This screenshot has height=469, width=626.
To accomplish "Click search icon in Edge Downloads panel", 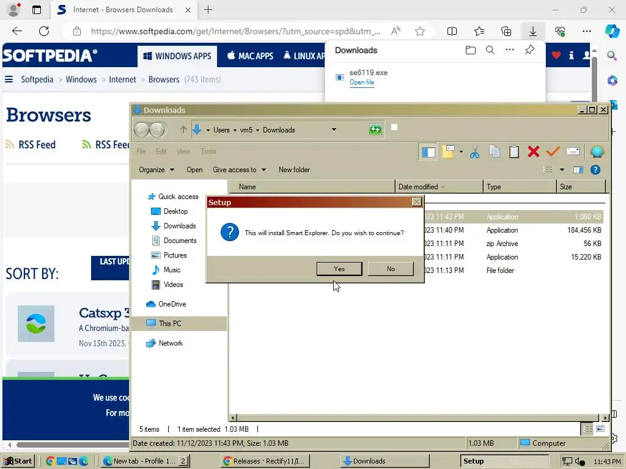I will pyautogui.click(x=490, y=50).
